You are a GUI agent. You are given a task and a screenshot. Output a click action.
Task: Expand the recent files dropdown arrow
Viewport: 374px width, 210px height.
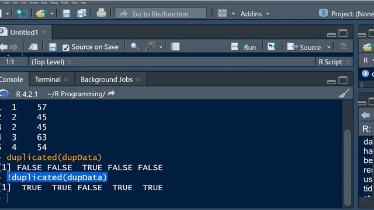[52, 13]
